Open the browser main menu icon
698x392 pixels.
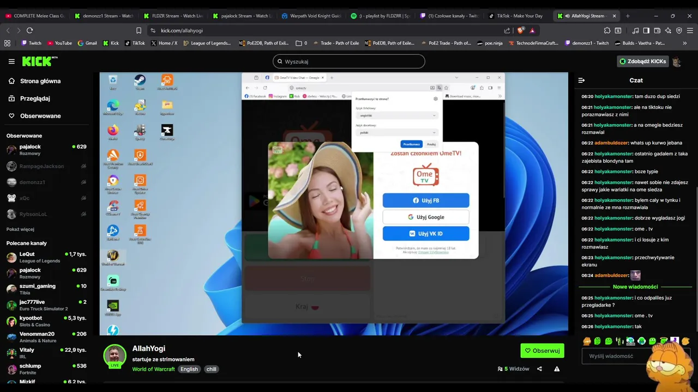[x=690, y=30]
